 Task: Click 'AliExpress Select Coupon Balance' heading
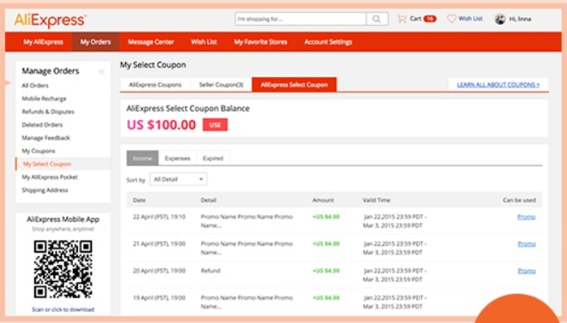click(x=188, y=109)
